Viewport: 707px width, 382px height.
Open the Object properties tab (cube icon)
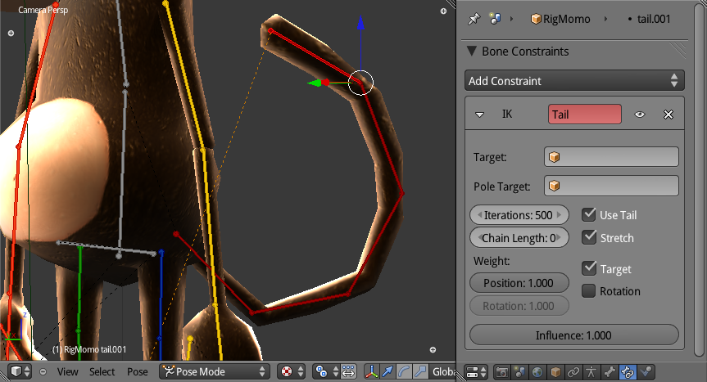tap(555, 371)
